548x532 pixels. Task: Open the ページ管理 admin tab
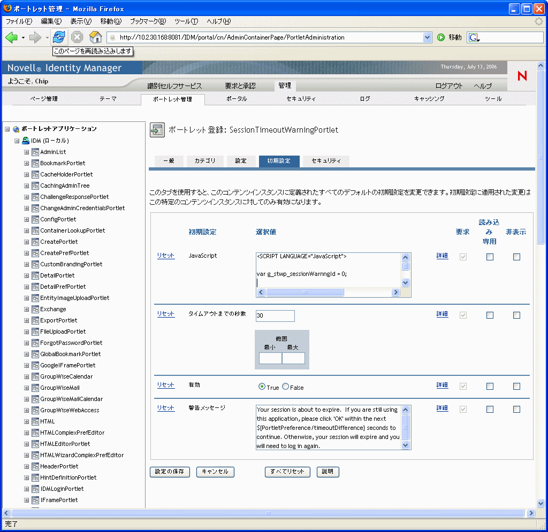[44, 99]
